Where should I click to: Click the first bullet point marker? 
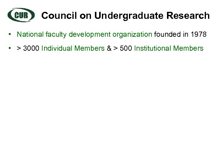[x=10, y=34]
